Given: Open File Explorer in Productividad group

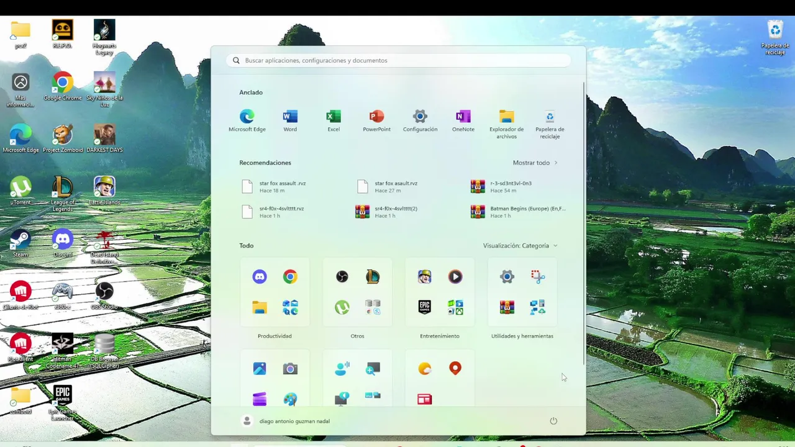Looking at the screenshot, I should (260, 307).
